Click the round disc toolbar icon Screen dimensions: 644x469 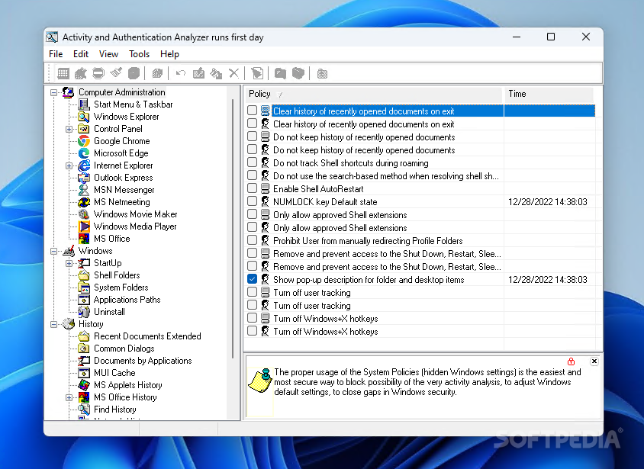134,73
